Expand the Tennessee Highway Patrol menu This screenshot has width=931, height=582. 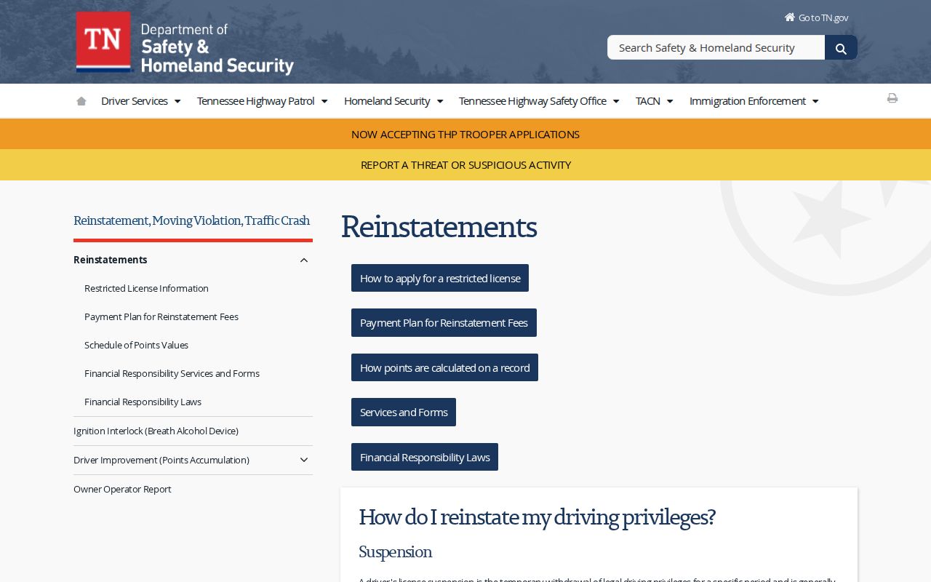pyautogui.click(x=263, y=101)
